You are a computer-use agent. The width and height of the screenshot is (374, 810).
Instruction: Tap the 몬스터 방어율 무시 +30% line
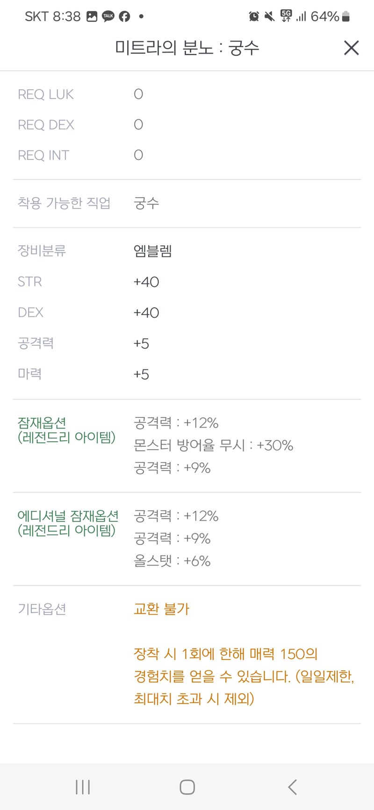point(213,445)
